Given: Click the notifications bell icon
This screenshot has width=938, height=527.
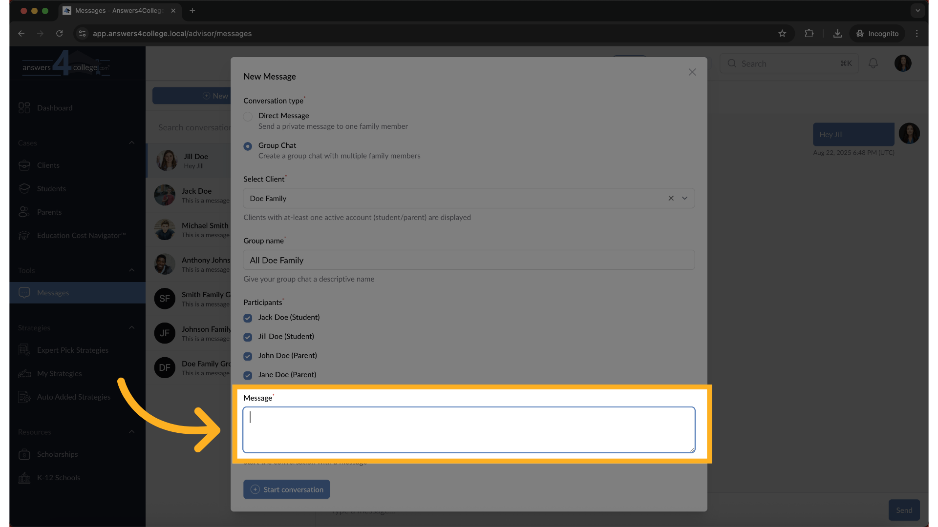Looking at the screenshot, I should tap(873, 63).
